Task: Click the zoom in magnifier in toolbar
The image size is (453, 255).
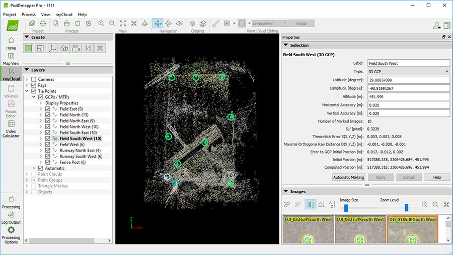Action: [101, 24]
